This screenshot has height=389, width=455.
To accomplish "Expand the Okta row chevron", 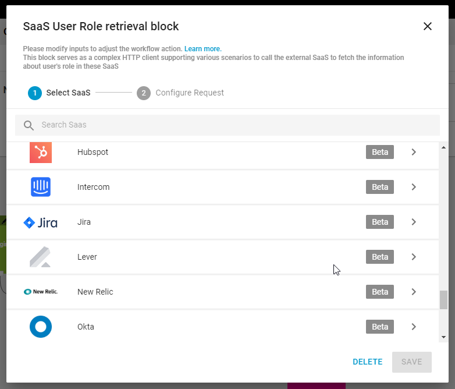I will click(414, 327).
